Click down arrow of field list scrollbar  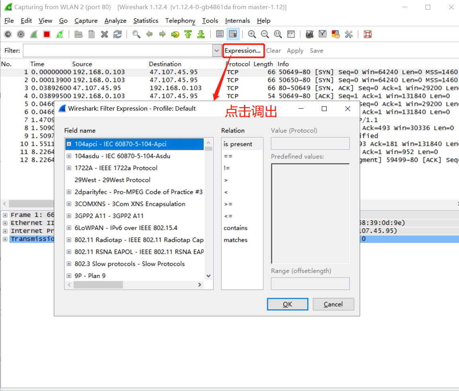click(x=209, y=276)
